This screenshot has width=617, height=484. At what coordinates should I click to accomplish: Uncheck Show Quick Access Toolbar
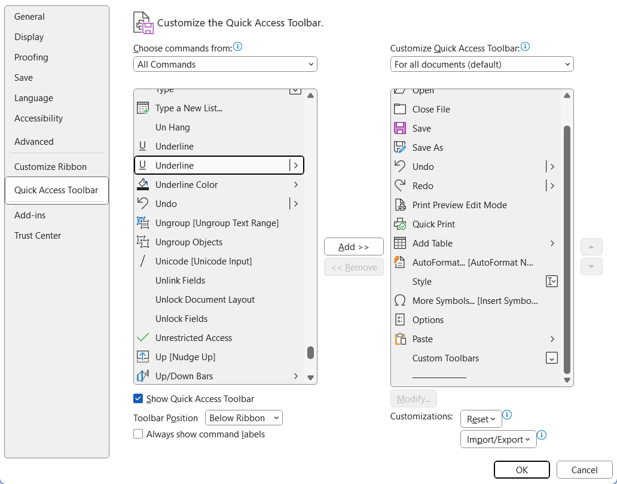pyautogui.click(x=138, y=398)
